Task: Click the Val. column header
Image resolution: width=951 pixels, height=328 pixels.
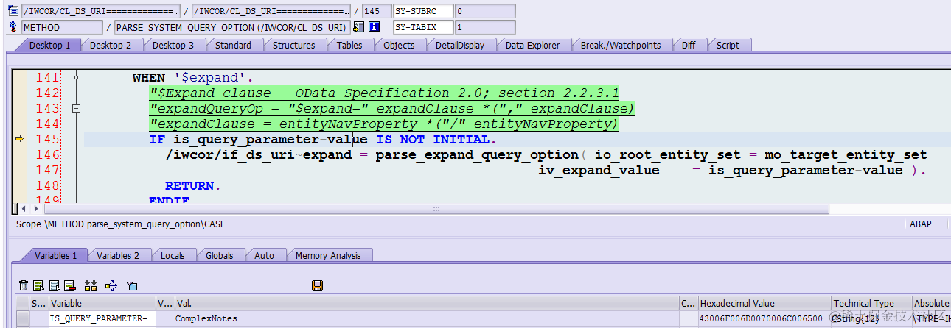Action: click(x=427, y=303)
